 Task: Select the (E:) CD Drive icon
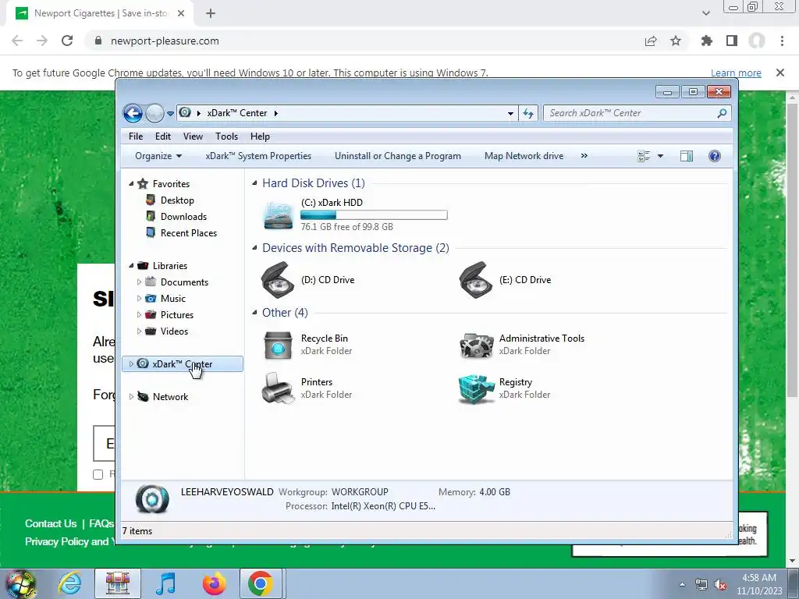475,280
